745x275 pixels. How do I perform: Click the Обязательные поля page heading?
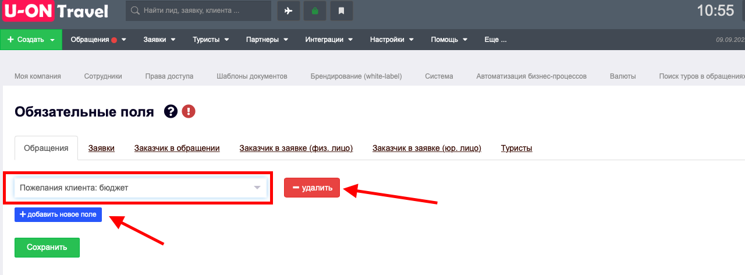coord(84,112)
